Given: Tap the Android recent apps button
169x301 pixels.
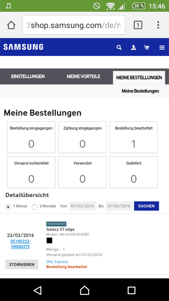Looking at the screenshot, I should [131, 290].
